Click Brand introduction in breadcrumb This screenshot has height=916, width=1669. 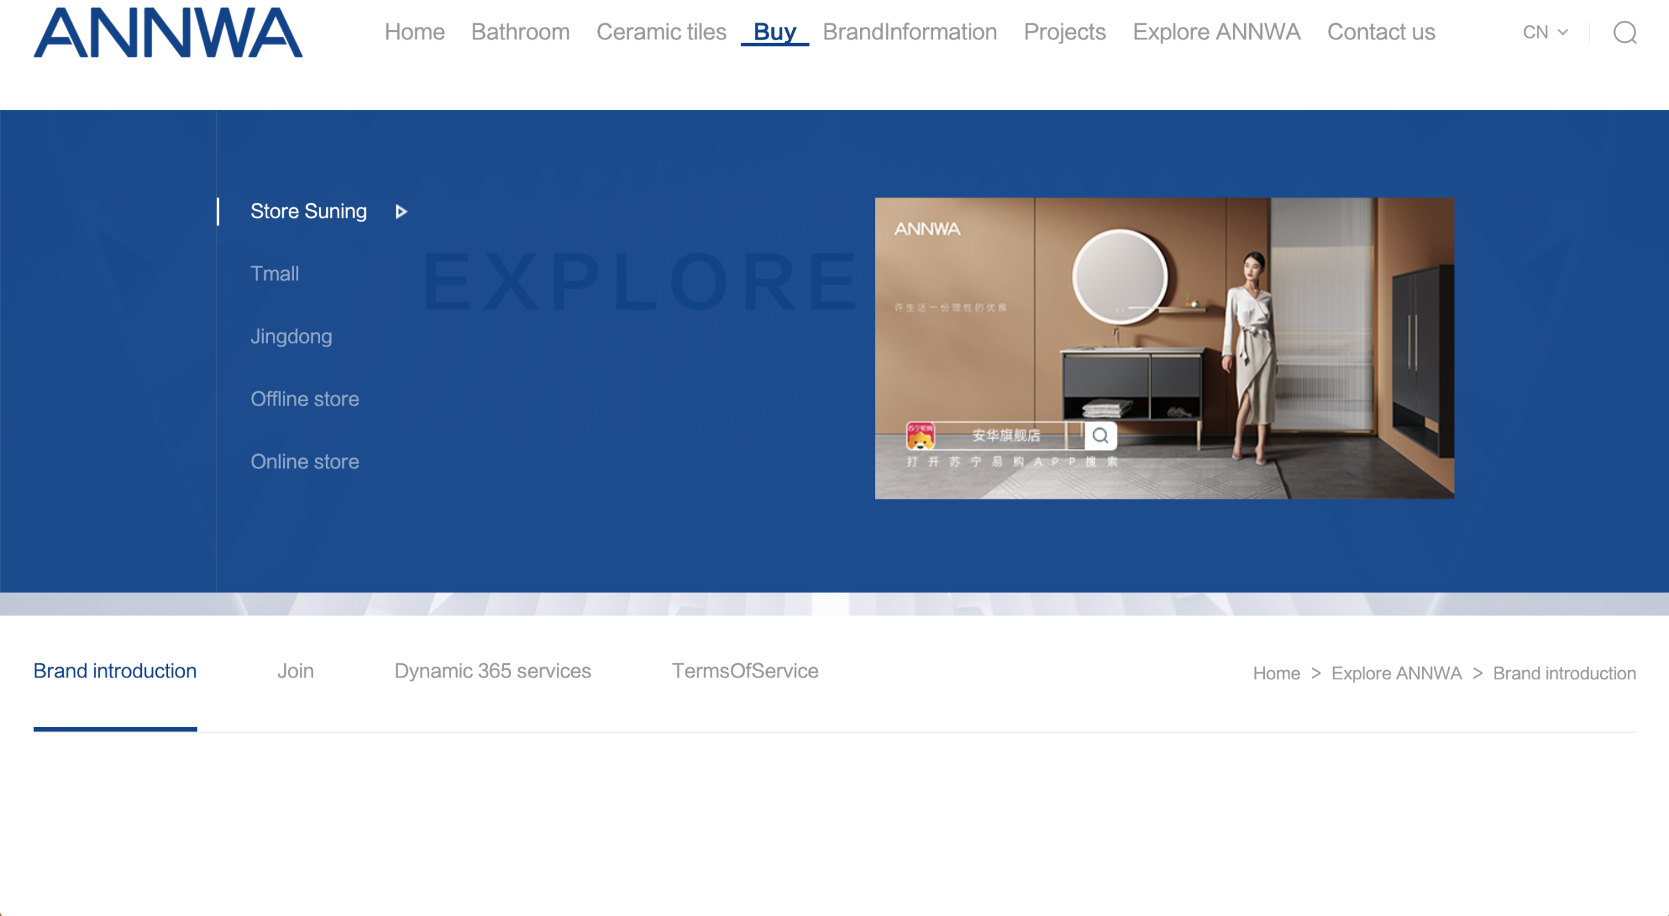(1565, 673)
